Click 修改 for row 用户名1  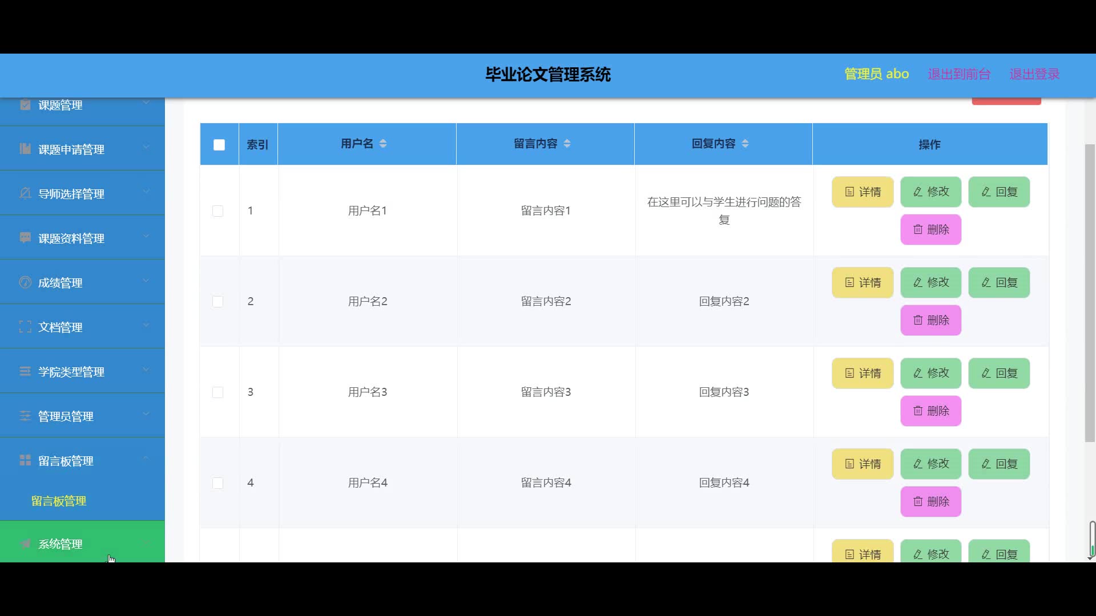point(931,192)
